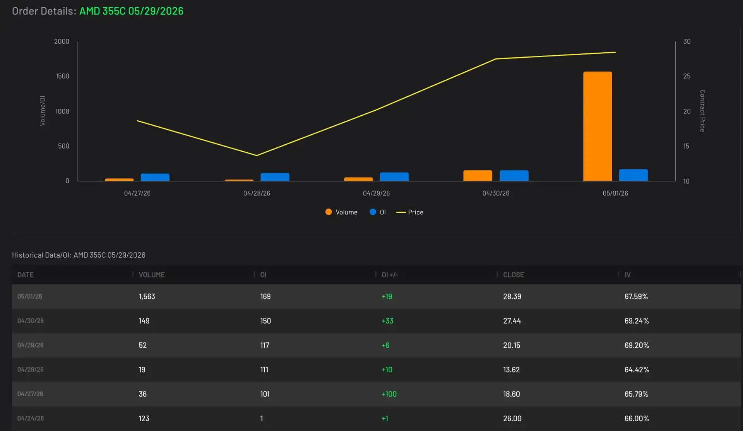Click the 04/28/26 blue OI bar
743x431 pixels.
[x=275, y=177]
